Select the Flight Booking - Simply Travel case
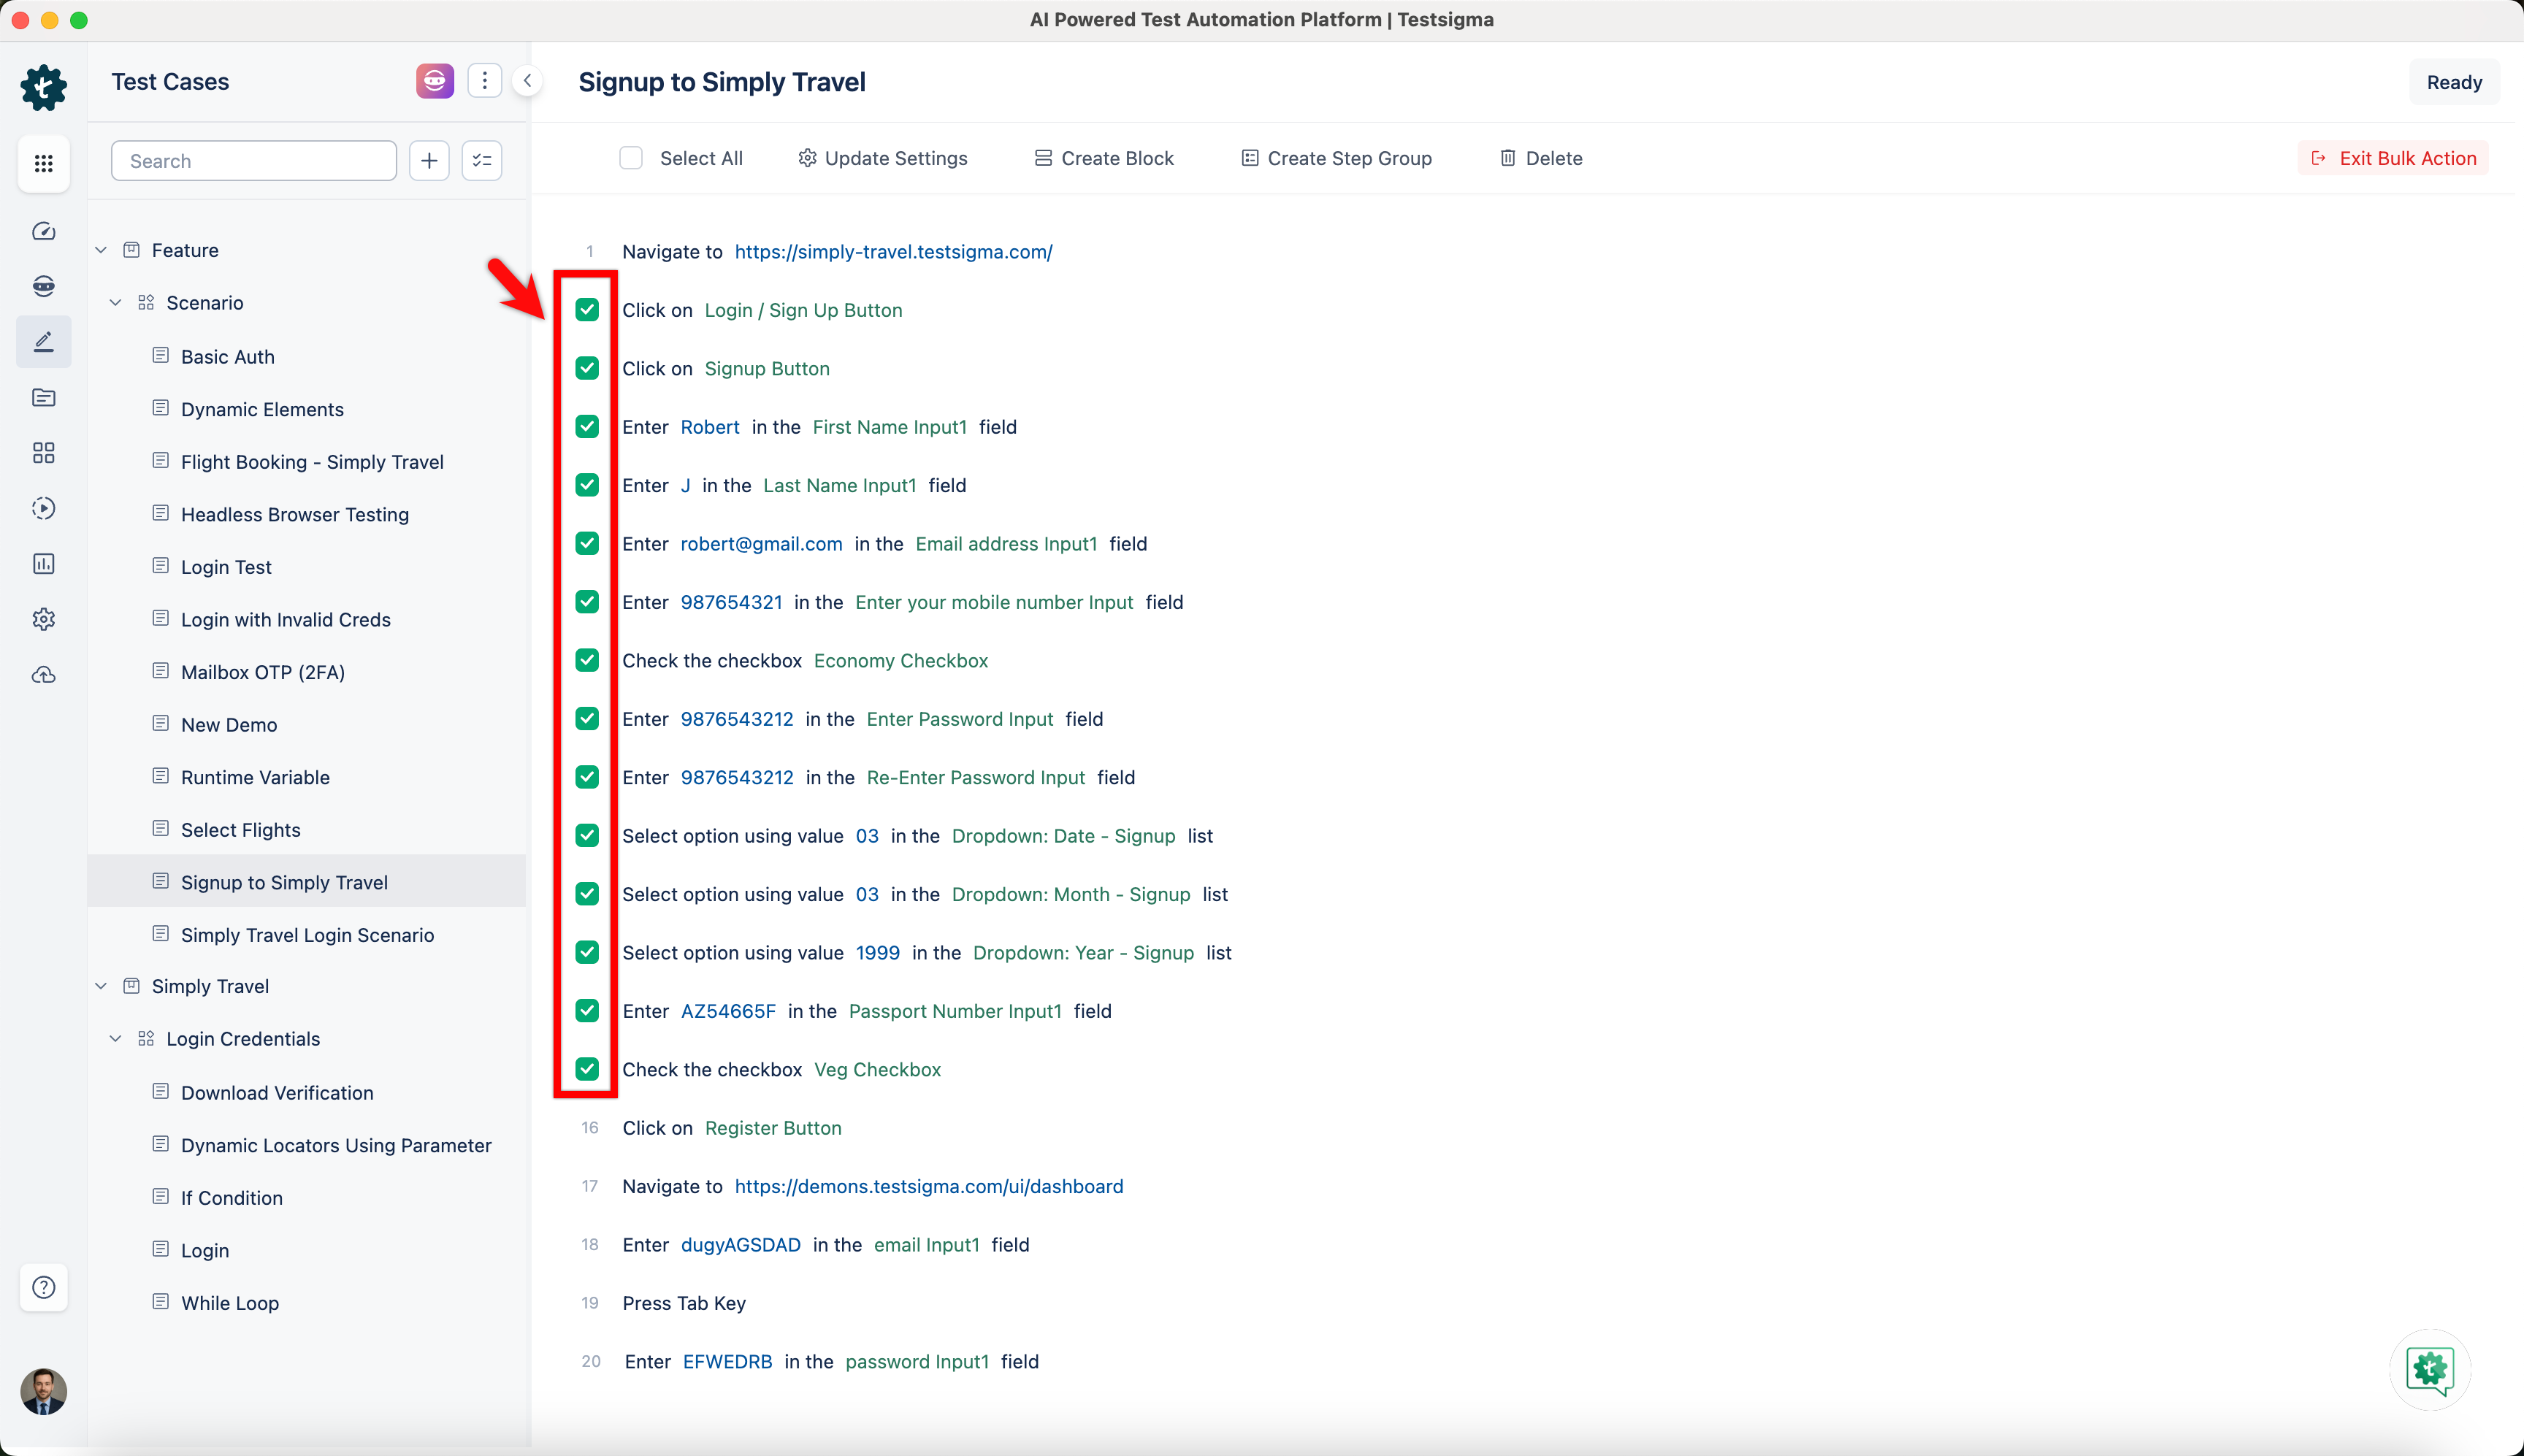Image resolution: width=2524 pixels, height=1456 pixels. (x=312, y=462)
